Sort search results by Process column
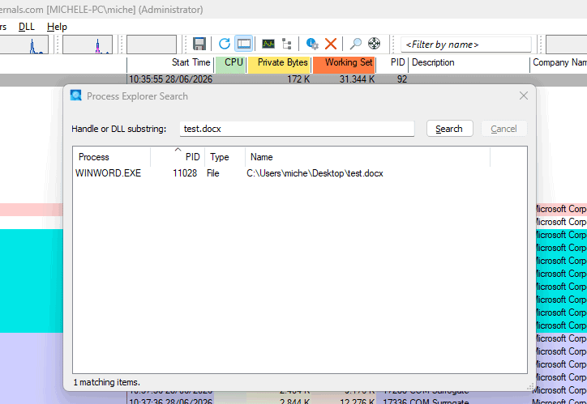Viewport: 587px width, 404px height. tap(112, 157)
